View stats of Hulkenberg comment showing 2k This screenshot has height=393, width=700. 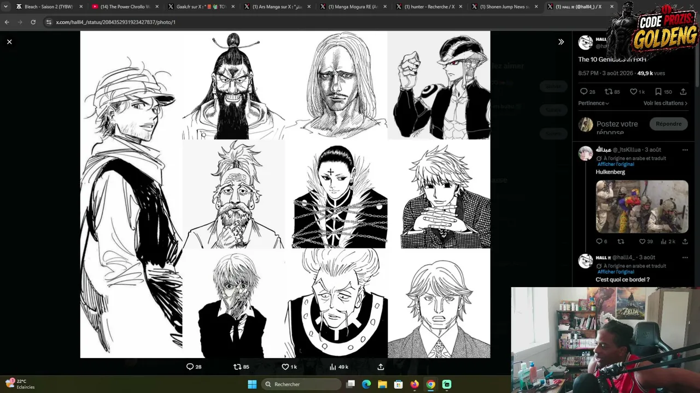tap(663, 241)
